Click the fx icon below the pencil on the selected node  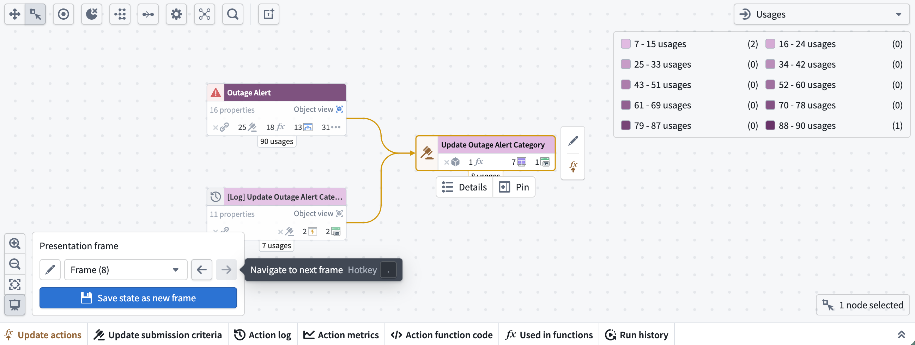tap(572, 166)
